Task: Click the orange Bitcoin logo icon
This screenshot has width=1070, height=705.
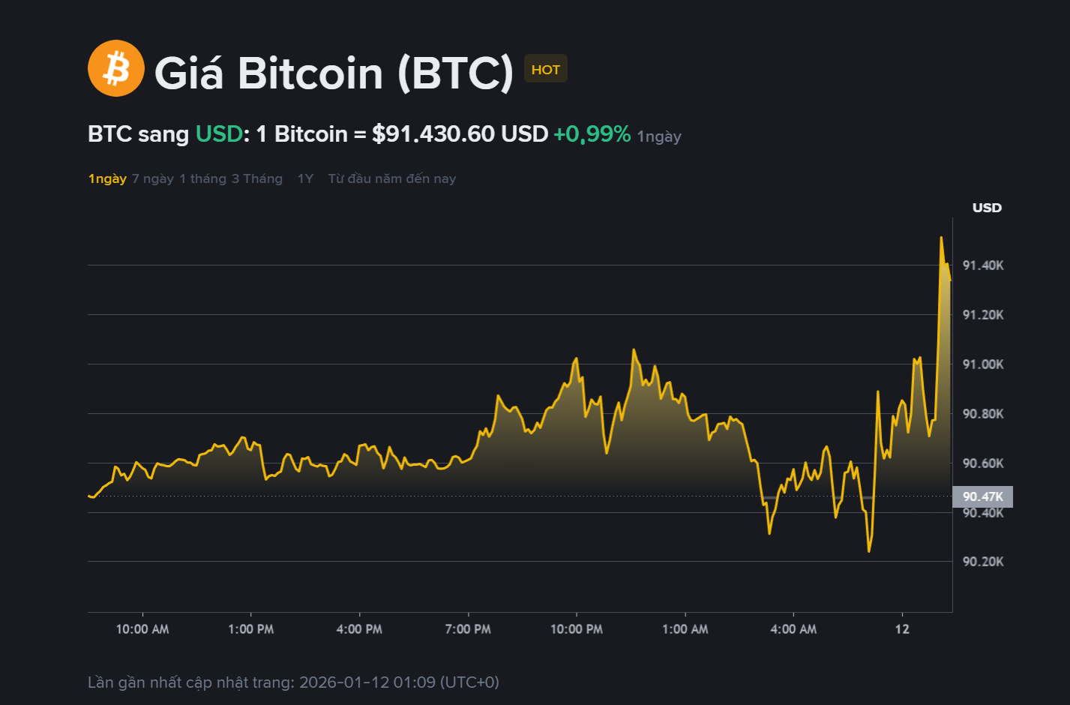Action: [x=115, y=68]
